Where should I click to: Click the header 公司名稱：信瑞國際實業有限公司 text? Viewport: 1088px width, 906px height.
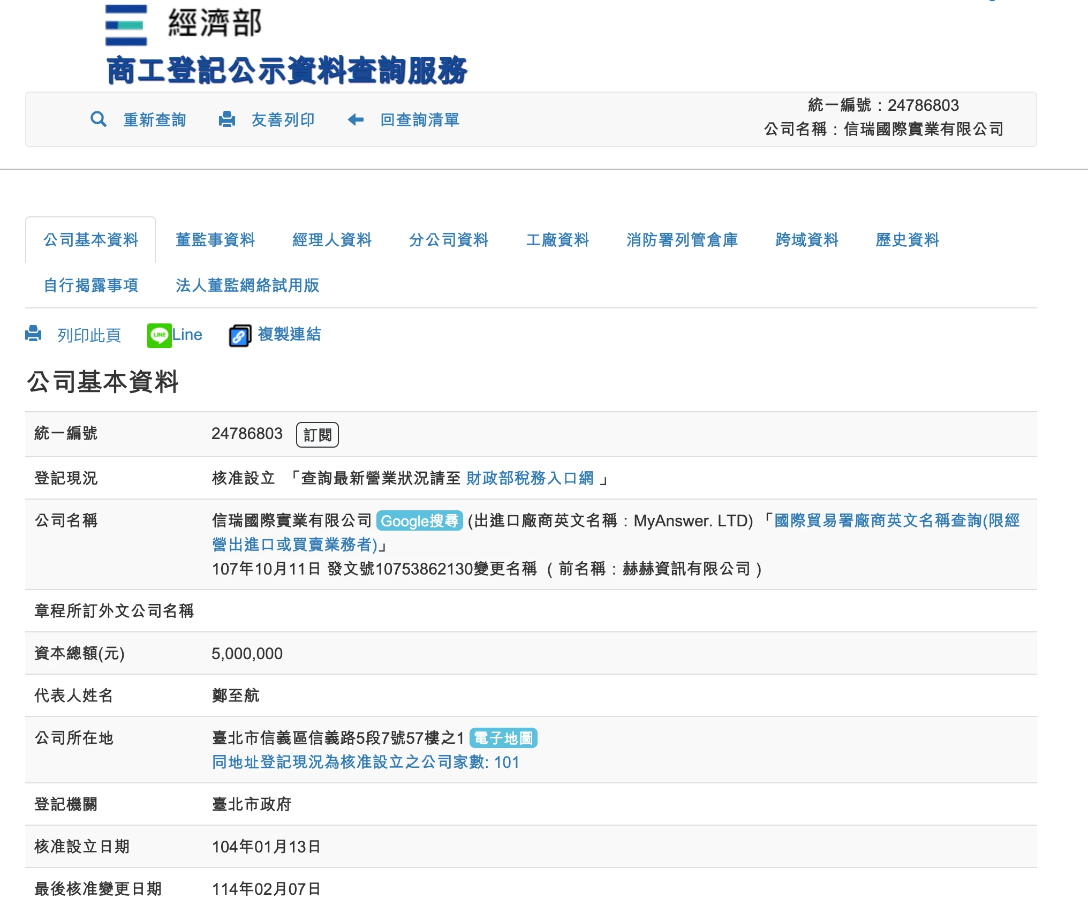tap(883, 129)
